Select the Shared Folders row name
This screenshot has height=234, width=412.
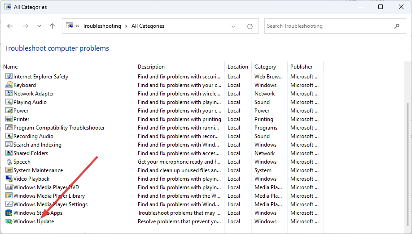click(31, 153)
